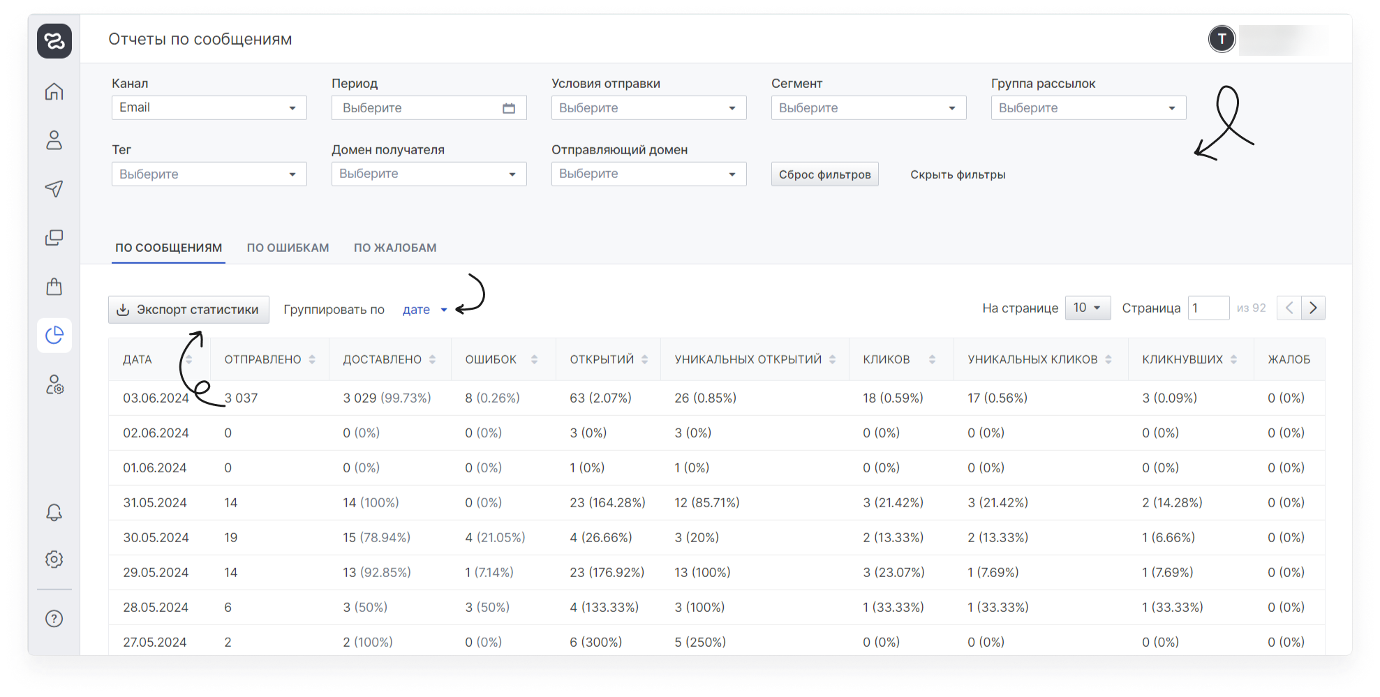Click the user avatar with letter T
Image resolution: width=1380 pixels, height=697 pixels.
point(1222,39)
